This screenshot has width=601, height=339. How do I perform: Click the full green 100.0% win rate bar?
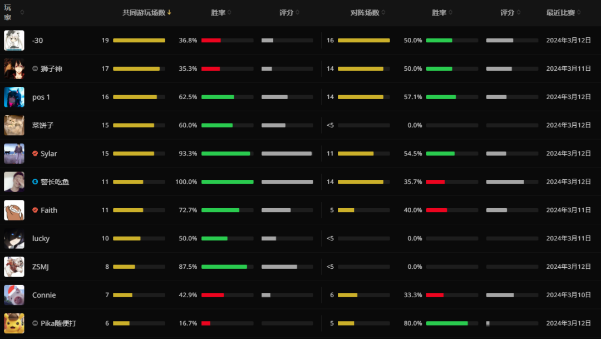click(227, 182)
